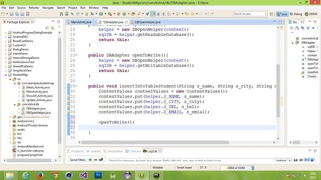The width and height of the screenshot is (321, 180).
Task: Click the green Run button icon
Action: point(101,14)
